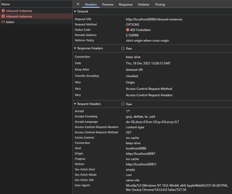232x194 pixels.
Task: Enable Raw view for Response Headers
Action: point(123,48)
